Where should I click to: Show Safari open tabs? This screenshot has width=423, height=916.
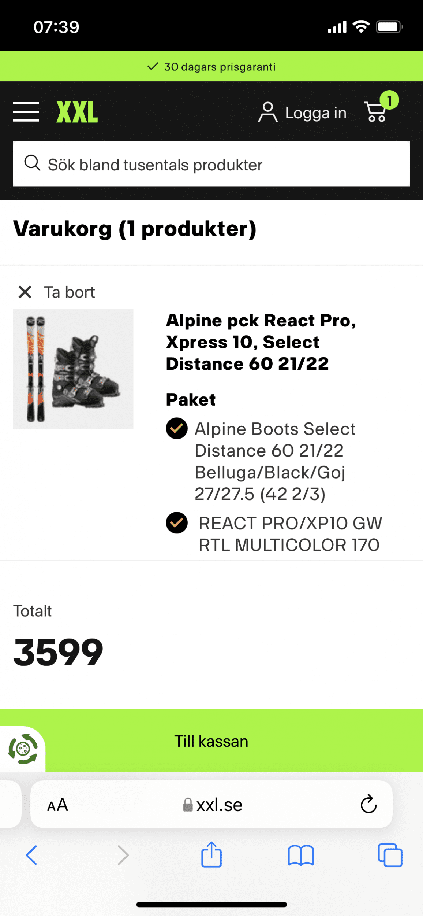tap(390, 856)
